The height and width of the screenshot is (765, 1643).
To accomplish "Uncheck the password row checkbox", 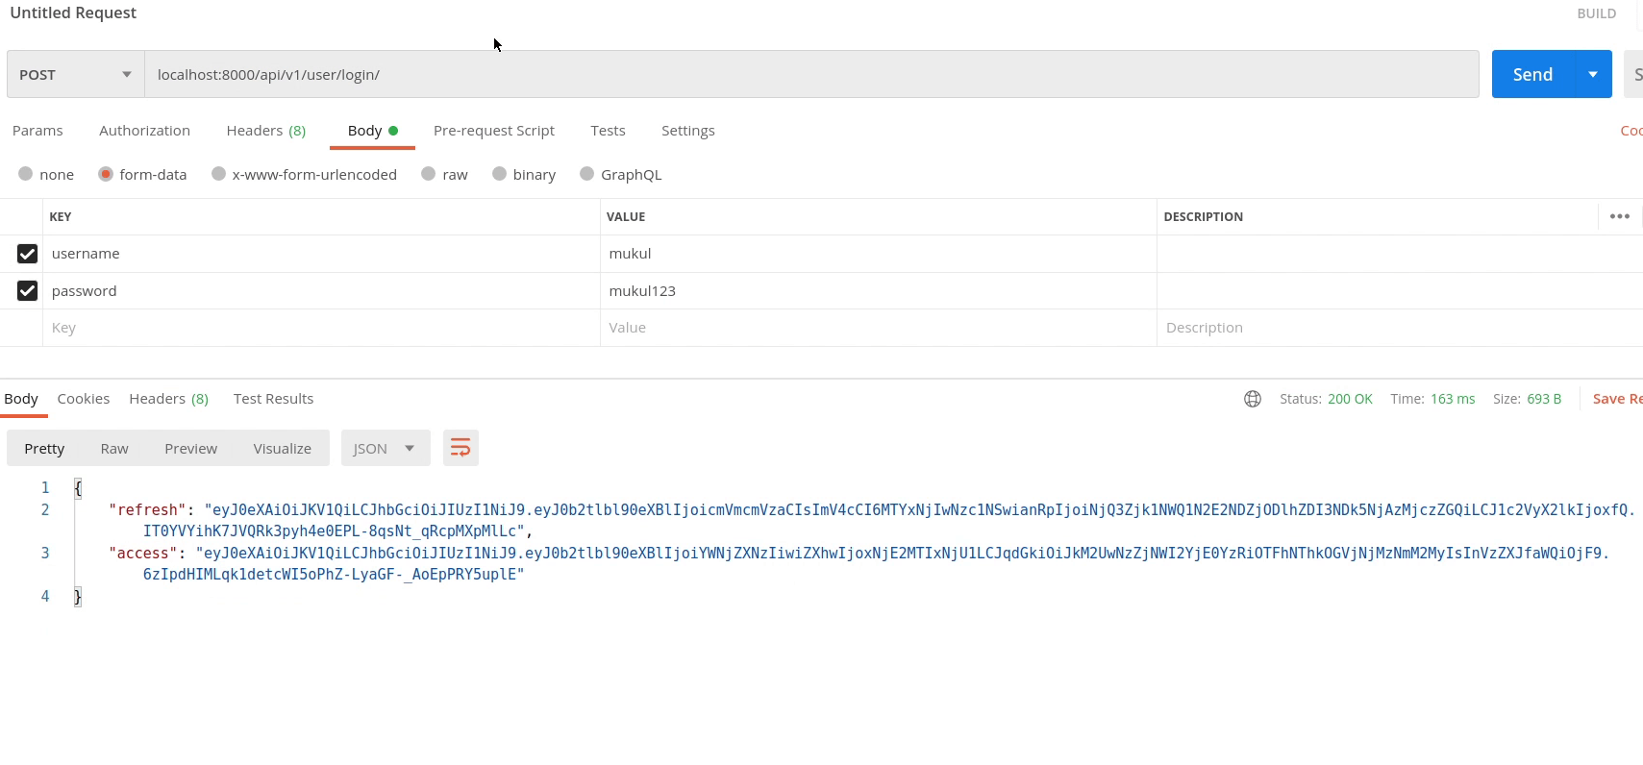I will [x=27, y=290].
